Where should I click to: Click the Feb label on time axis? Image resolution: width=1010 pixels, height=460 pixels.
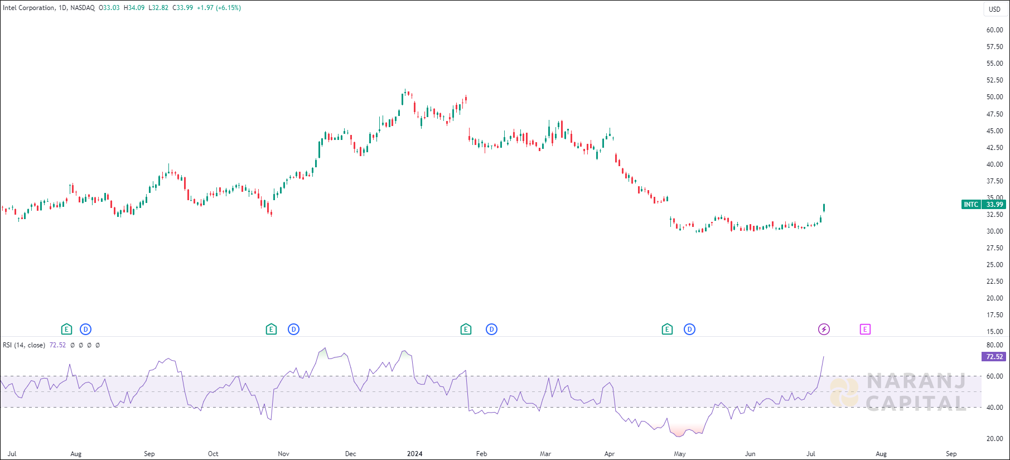[481, 454]
